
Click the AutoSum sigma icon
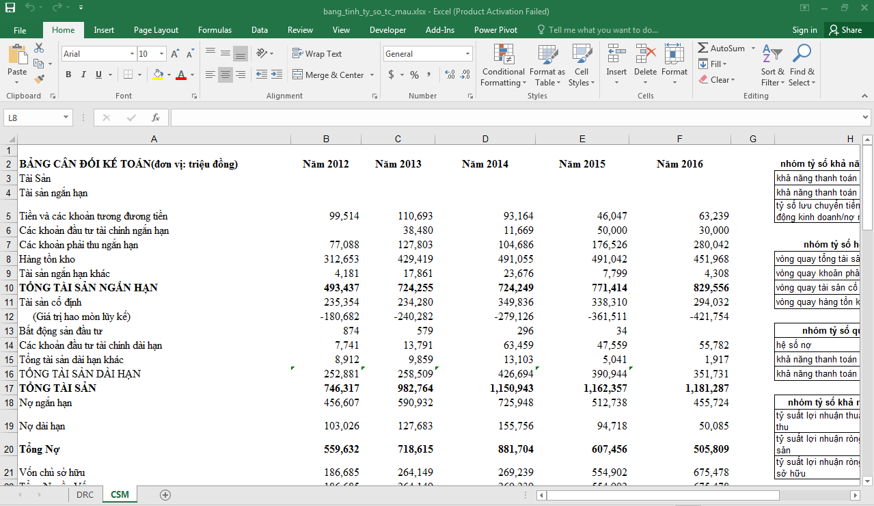click(703, 49)
